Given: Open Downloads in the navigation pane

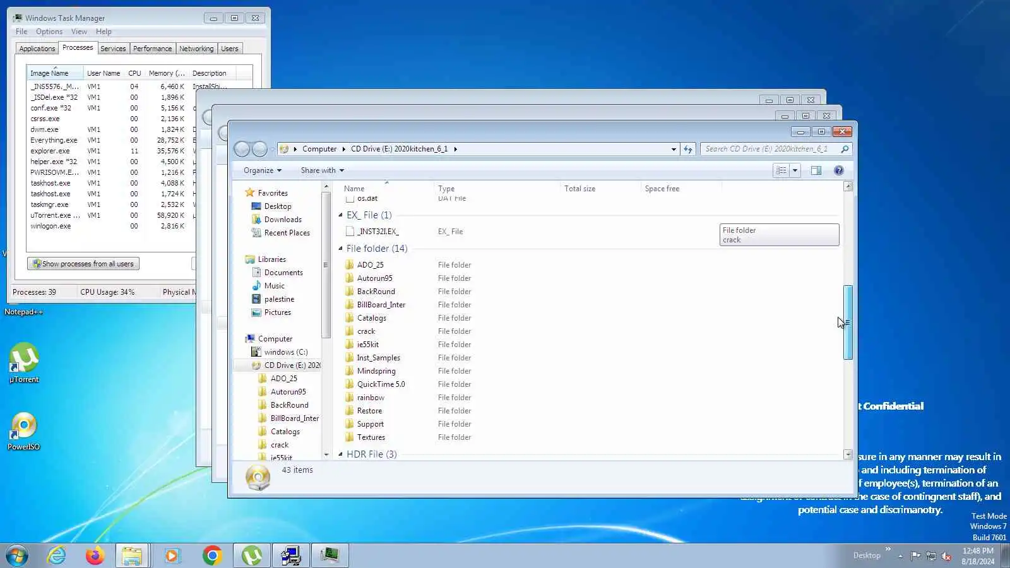Looking at the screenshot, I should click(283, 220).
